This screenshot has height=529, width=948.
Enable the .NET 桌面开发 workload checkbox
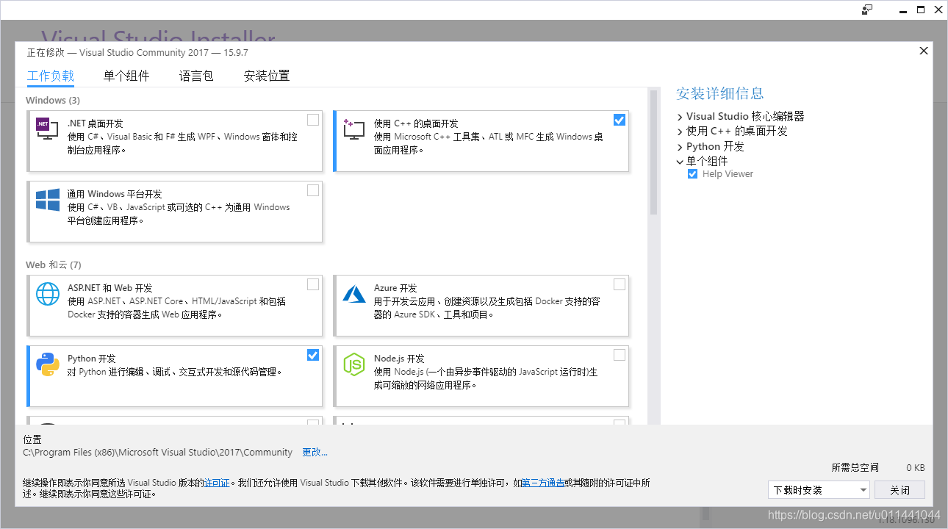coord(313,120)
